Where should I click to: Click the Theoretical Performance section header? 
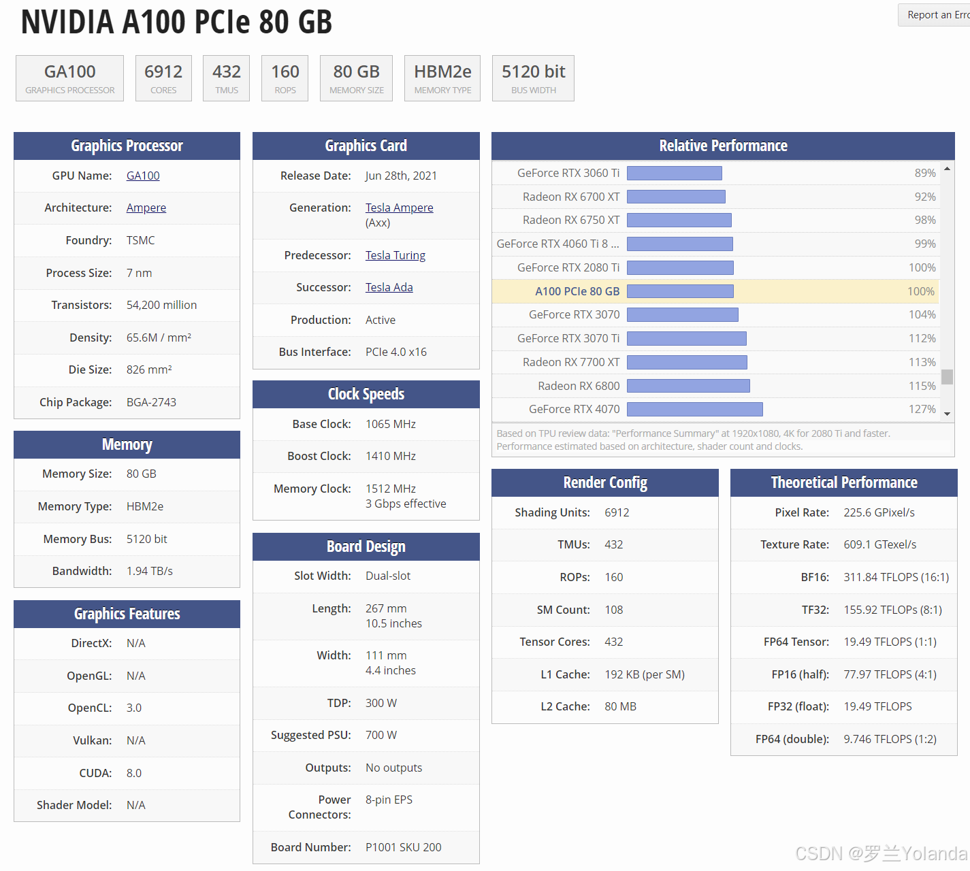click(844, 482)
